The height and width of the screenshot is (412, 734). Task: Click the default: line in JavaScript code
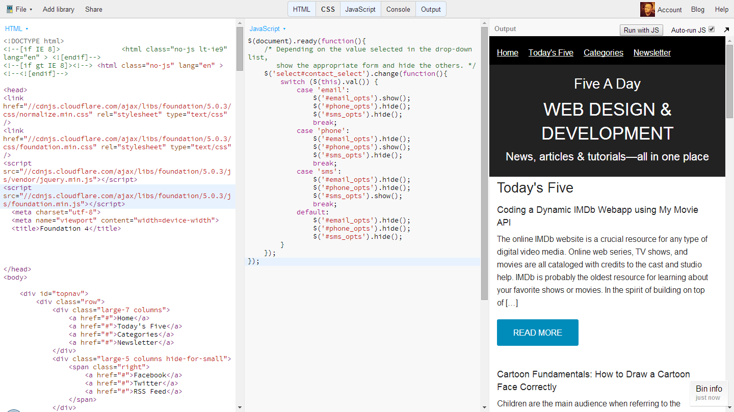(313, 212)
